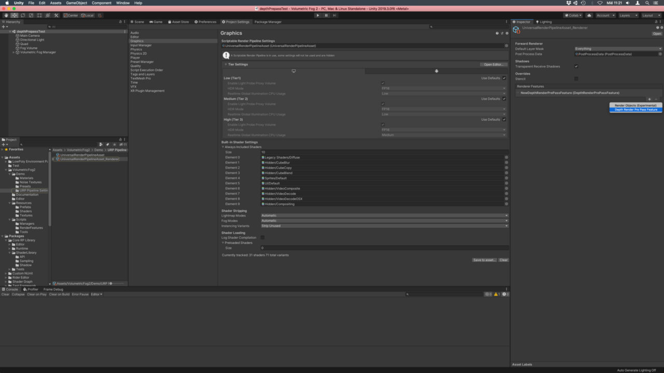Check Log Shader Compilation
Viewport: 664px width, 373px height.
tap(262, 237)
